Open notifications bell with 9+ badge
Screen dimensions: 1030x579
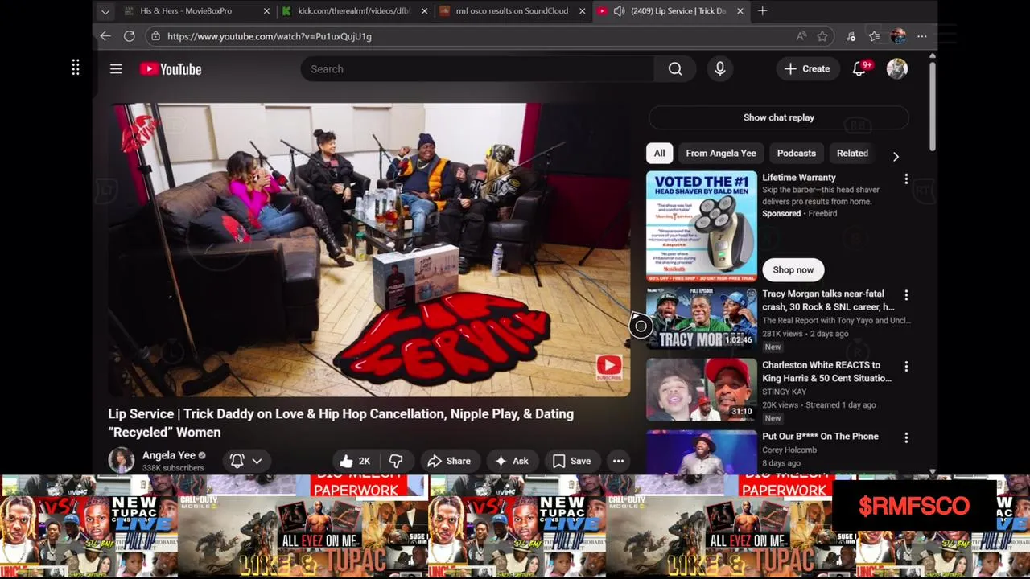click(859, 69)
